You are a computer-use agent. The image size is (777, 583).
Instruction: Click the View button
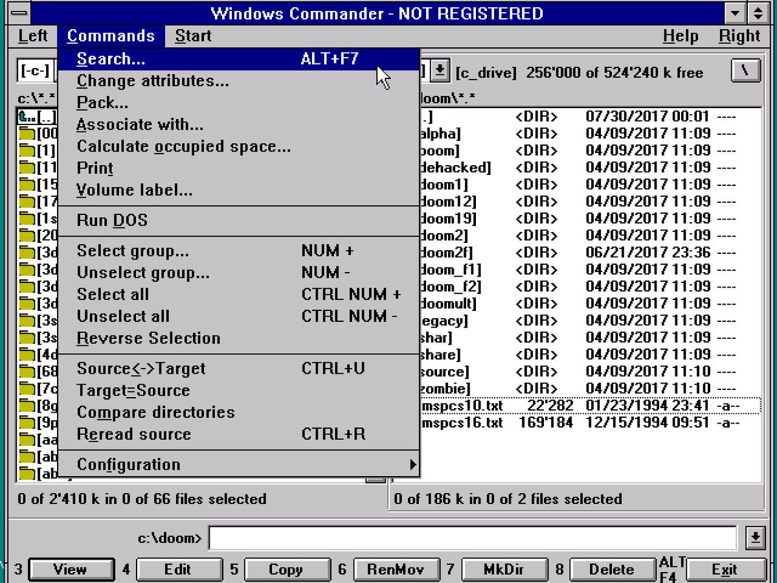(x=70, y=569)
